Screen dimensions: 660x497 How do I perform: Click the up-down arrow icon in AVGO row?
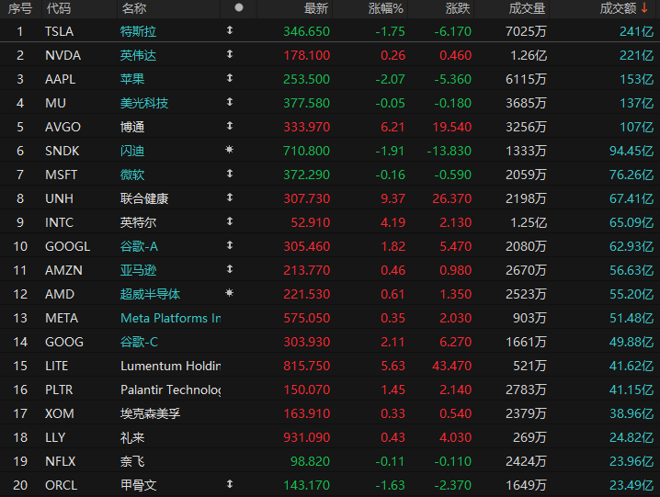coord(230,126)
